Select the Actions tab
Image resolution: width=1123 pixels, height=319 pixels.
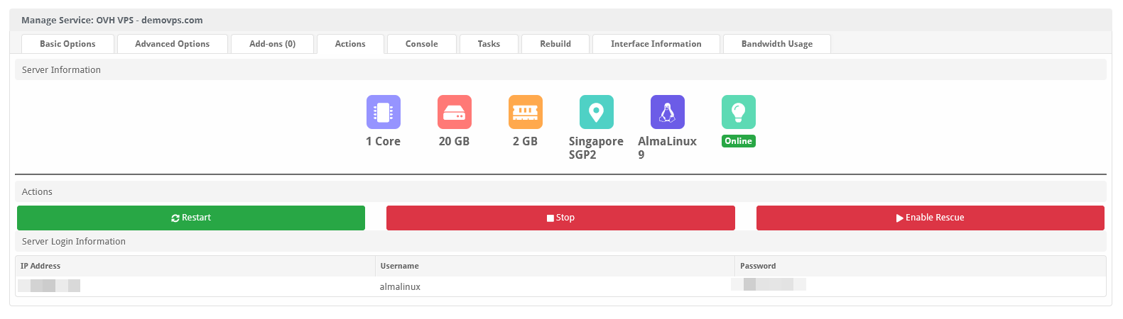pyautogui.click(x=350, y=44)
